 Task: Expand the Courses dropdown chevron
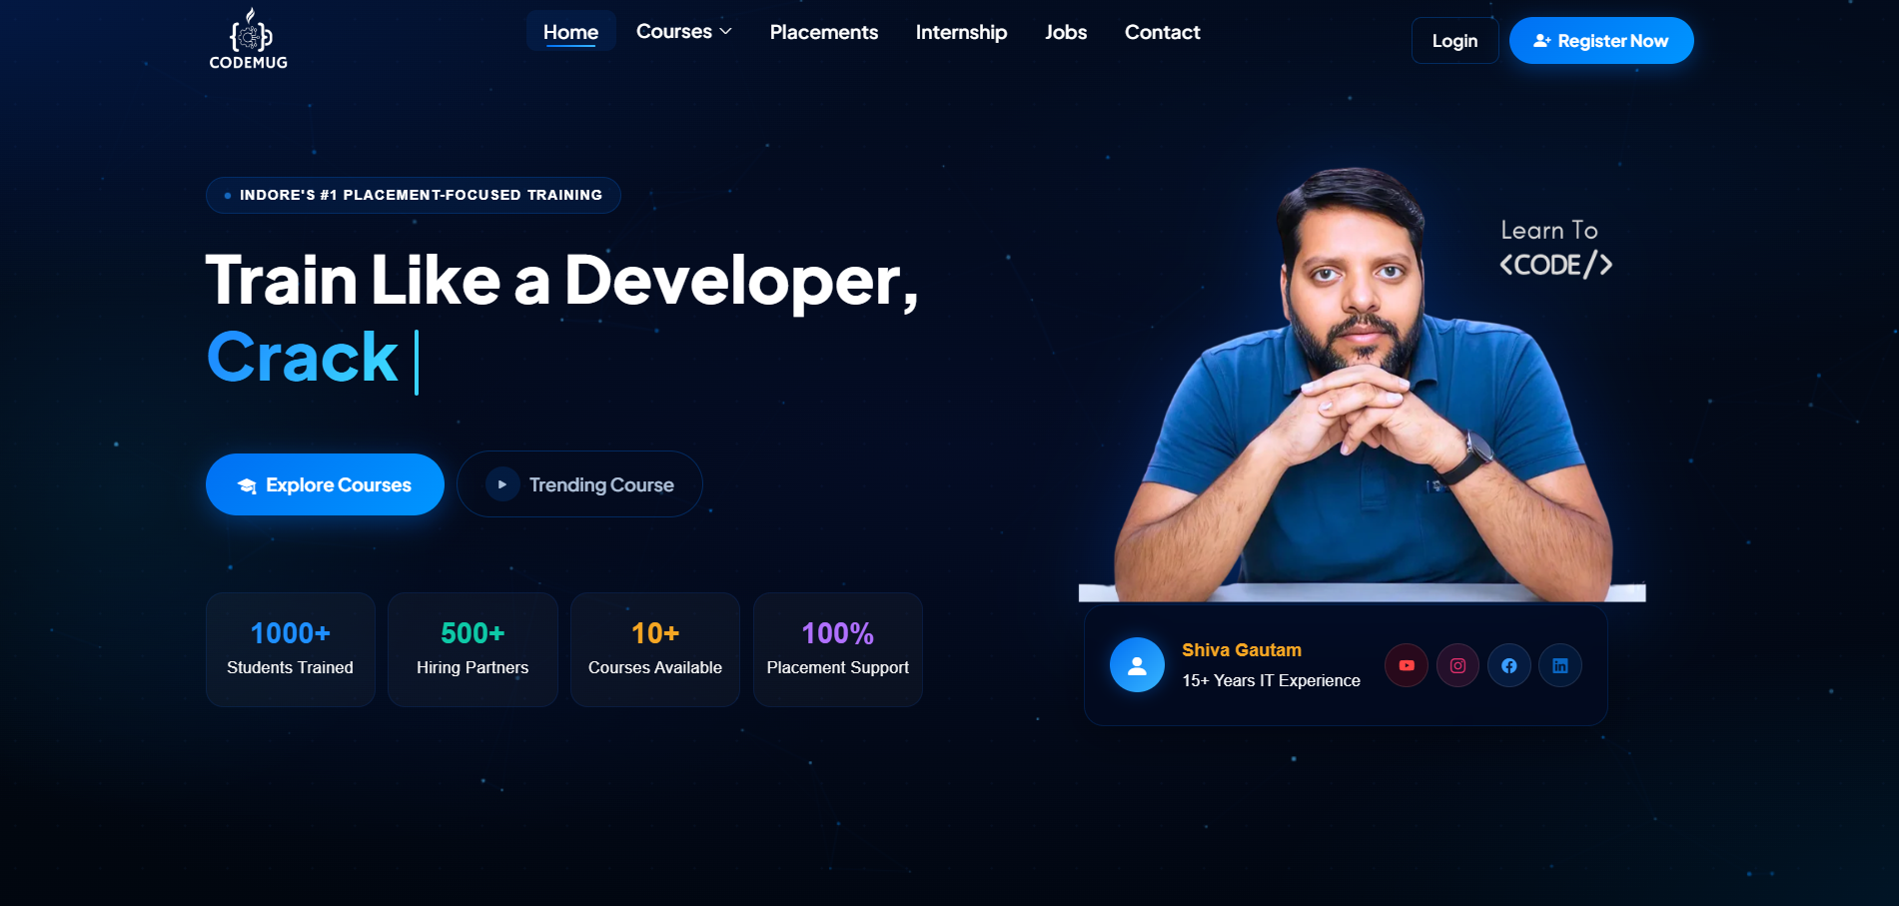click(x=726, y=32)
